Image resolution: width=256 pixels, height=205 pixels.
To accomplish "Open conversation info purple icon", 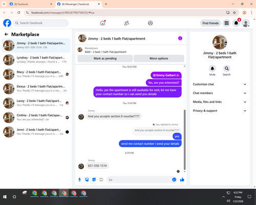I will (x=180, y=38).
